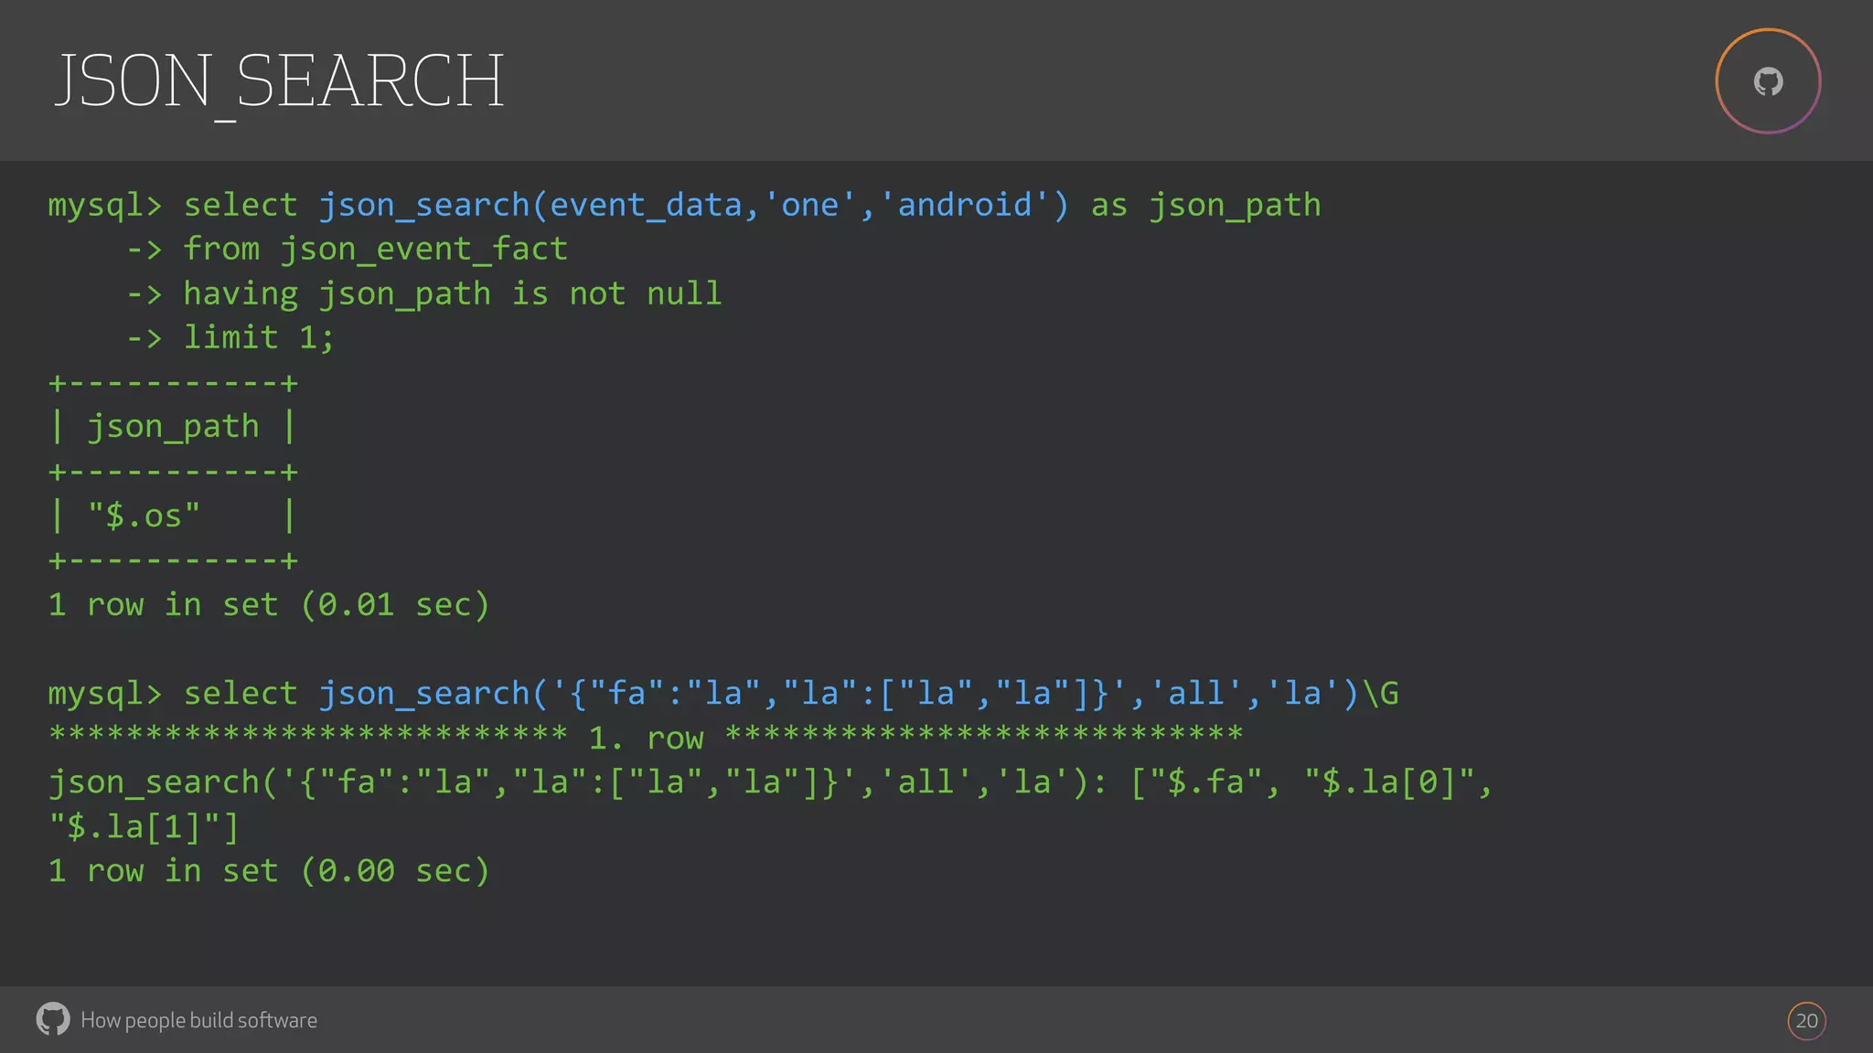Click the "$.os" result cell
This screenshot has height=1053, width=1873.
[144, 516]
